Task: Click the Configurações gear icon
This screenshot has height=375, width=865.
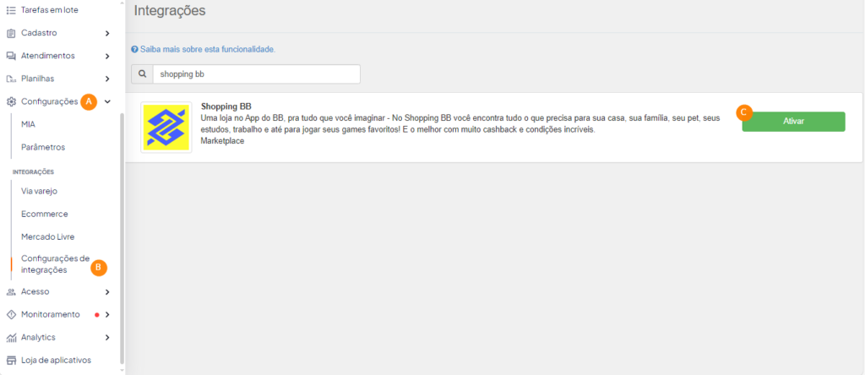Action: (x=10, y=101)
